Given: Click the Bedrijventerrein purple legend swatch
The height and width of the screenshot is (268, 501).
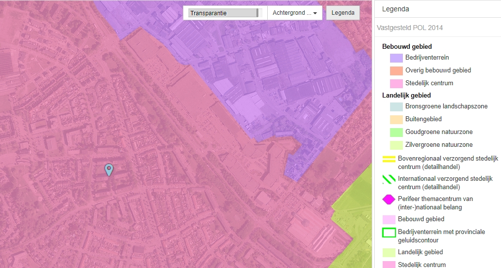Looking at the screenshot, I should 396,58.
